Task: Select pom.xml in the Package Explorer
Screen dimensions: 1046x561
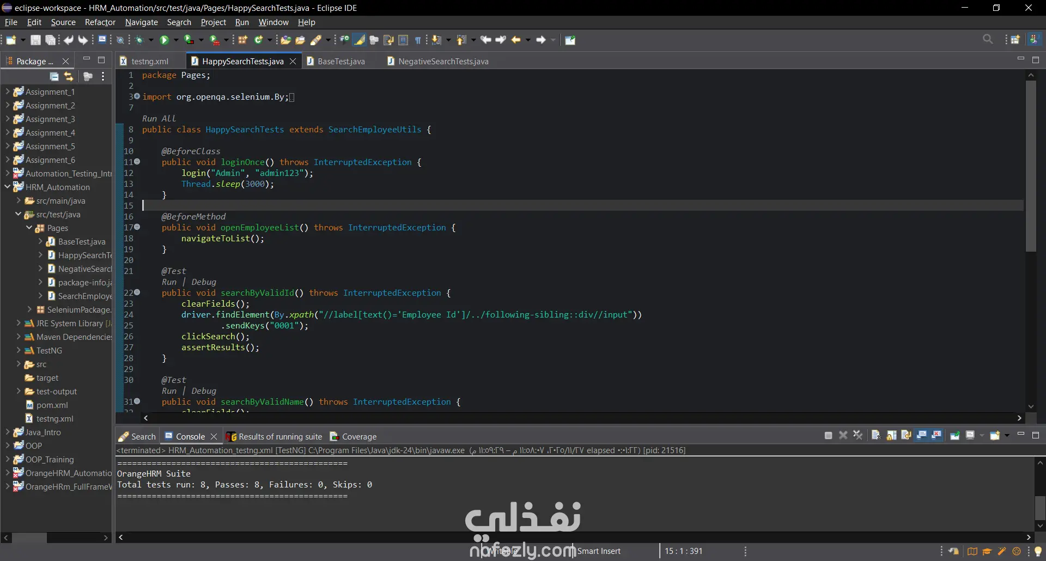Action: pos(52,405)
